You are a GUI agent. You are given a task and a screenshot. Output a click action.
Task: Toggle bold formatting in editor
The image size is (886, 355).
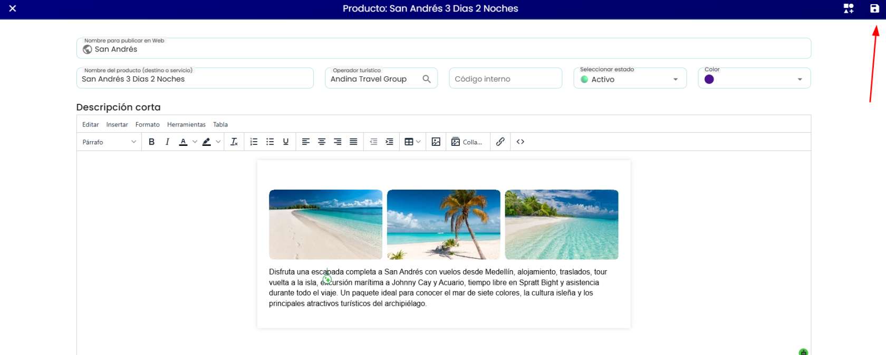[151, 142]
